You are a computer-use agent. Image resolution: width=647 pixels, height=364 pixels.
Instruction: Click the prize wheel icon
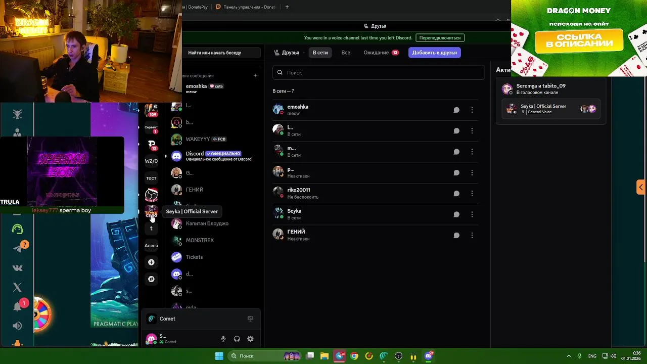[41, 314]
